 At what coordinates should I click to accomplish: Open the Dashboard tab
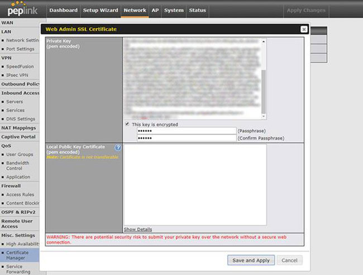tap(63, 10)
